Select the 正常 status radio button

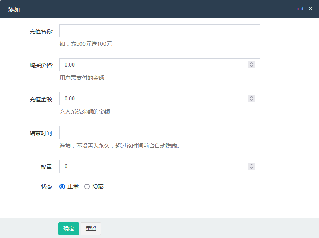click(62, 186)
